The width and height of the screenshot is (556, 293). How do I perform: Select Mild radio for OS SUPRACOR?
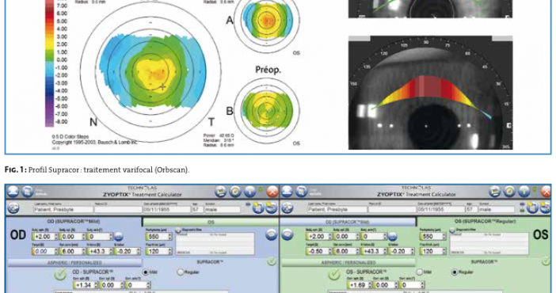coord(420,272)
